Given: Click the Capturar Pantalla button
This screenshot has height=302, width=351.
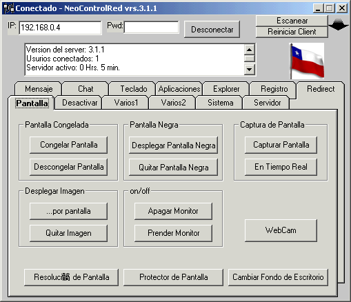Looking at the screenshot, I should [281, 145].
